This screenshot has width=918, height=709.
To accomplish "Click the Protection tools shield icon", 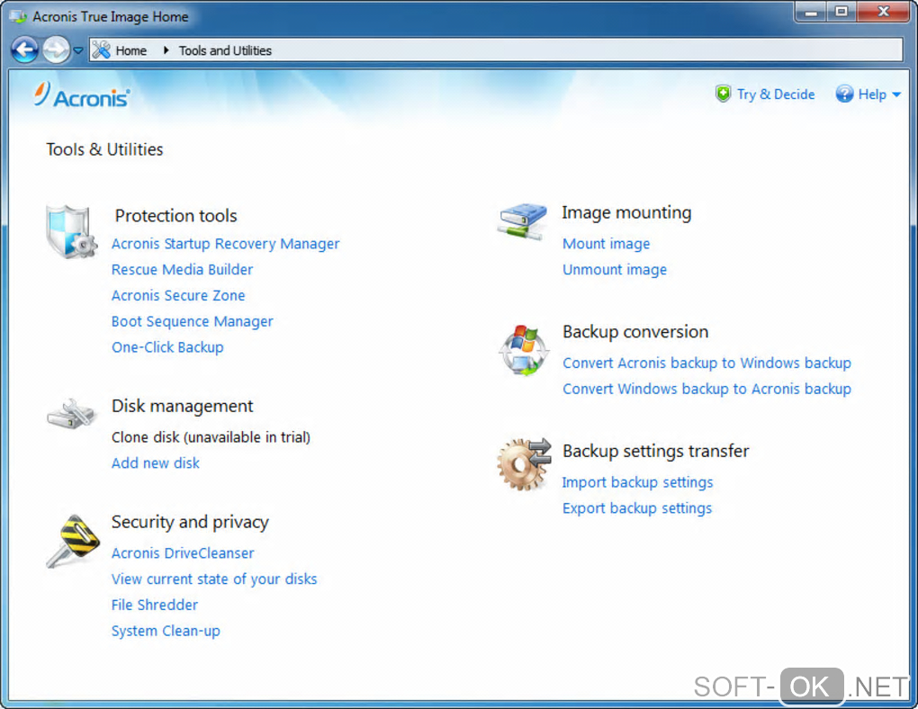I will tap(71, 232).
